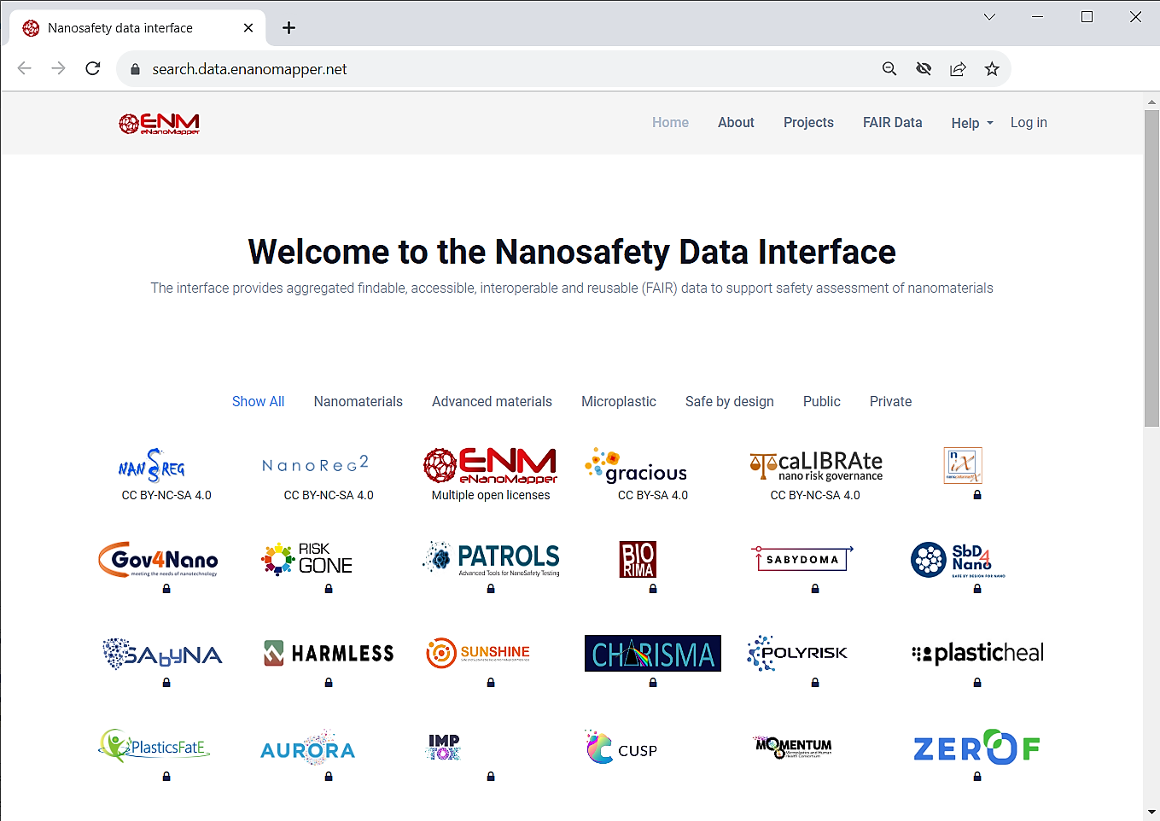Image resolution: width=1160 pixels, height=821 pixels.
Task: Expand the Help dropdown menu
Action: pyautogui.click(x=972, y=123)
